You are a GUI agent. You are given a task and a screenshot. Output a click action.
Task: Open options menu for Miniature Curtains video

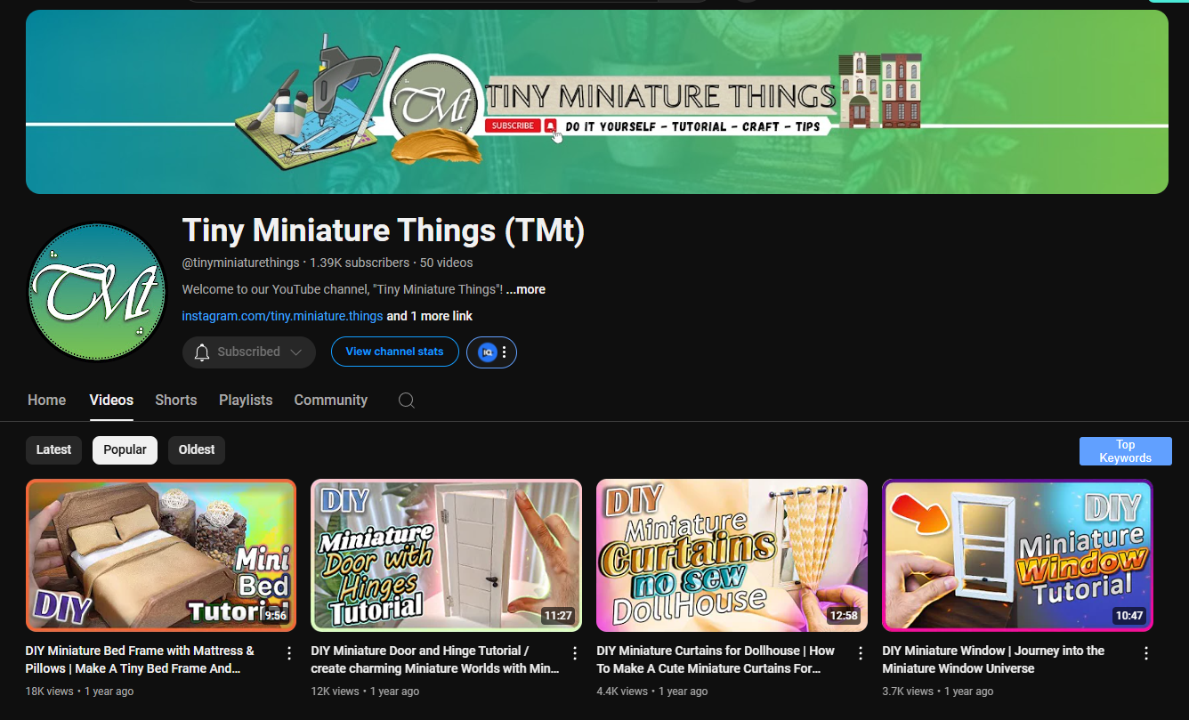click(861, 654)
